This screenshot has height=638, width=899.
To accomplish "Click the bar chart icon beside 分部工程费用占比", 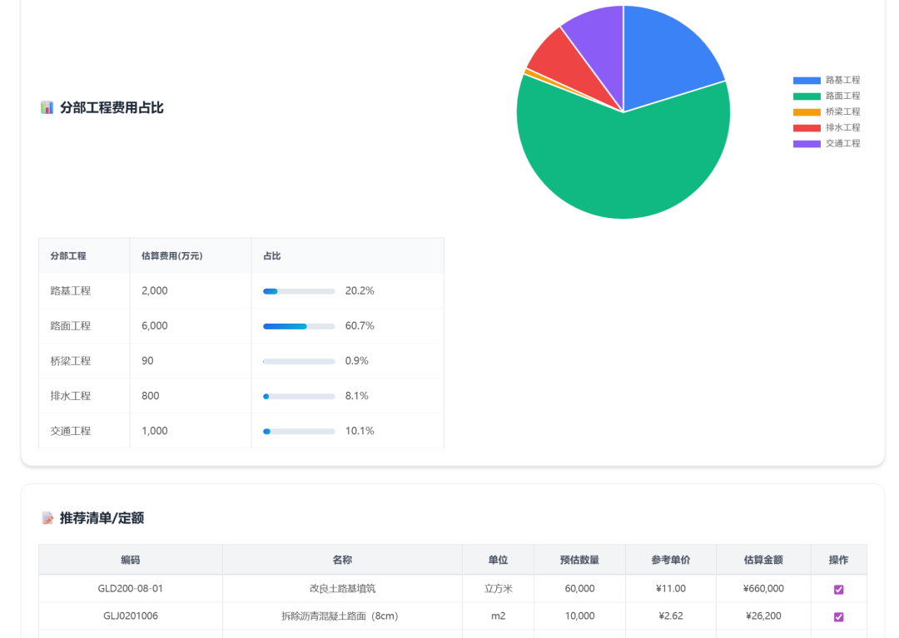I will [x=47, y=107].
